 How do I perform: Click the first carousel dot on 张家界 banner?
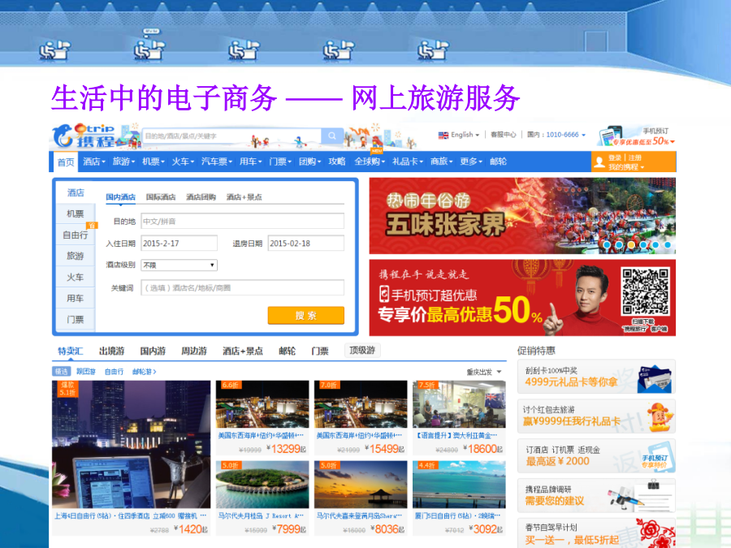click(x=607, y=244)
